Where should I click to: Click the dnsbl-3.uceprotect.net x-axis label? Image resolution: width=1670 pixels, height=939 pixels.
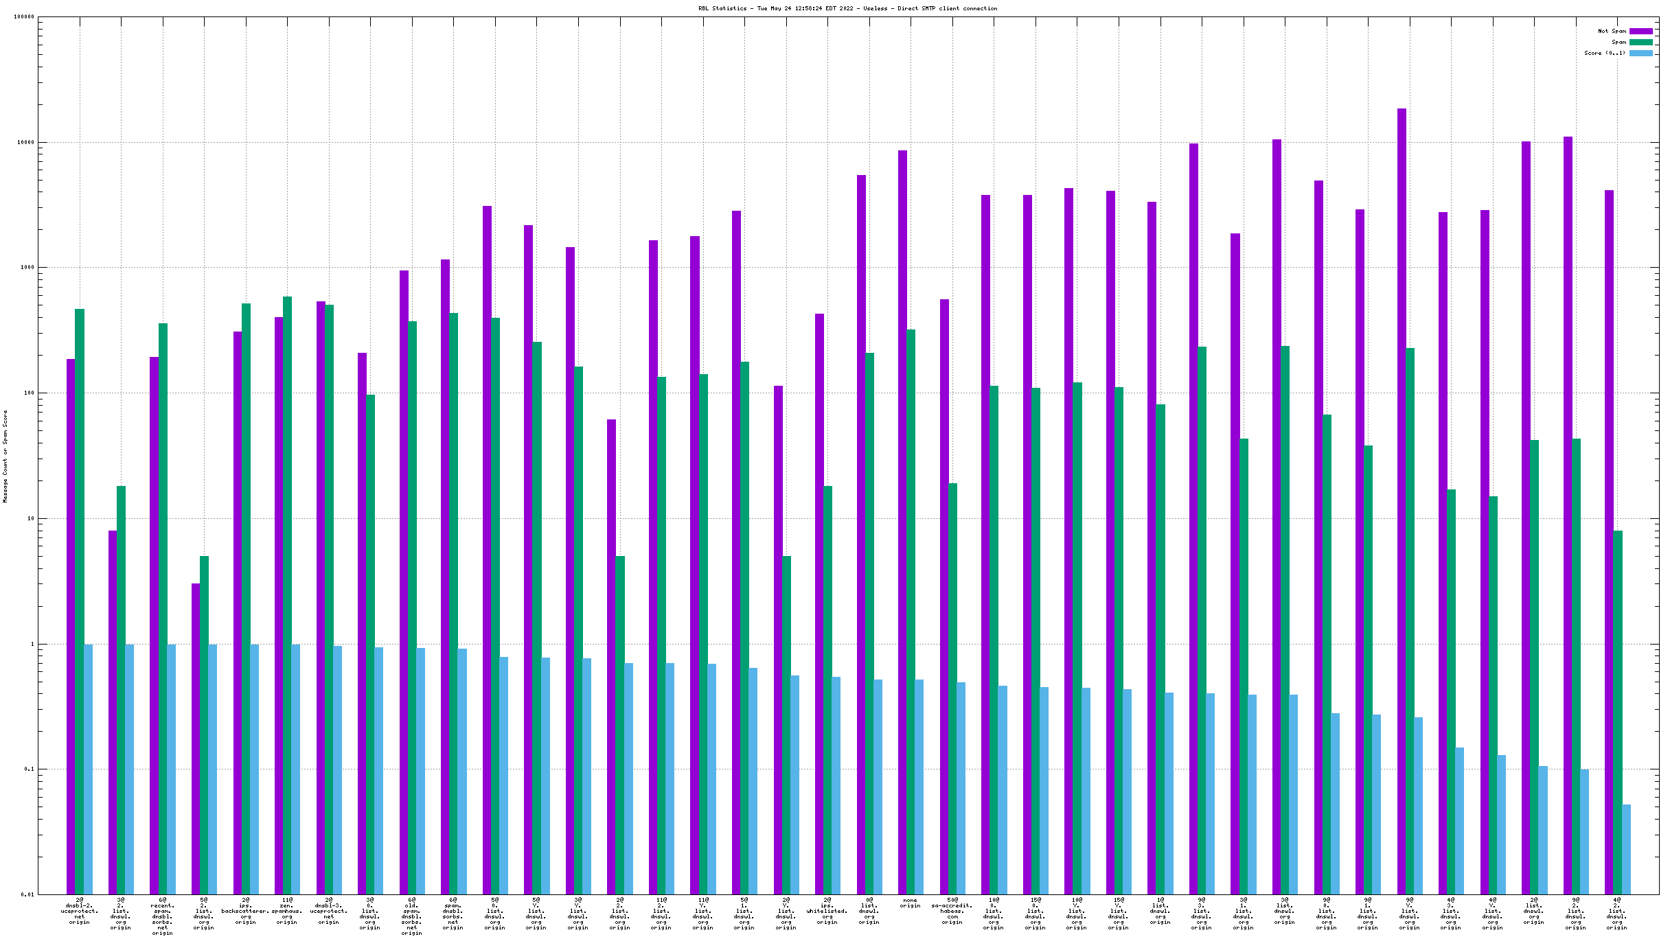[329, 911]
